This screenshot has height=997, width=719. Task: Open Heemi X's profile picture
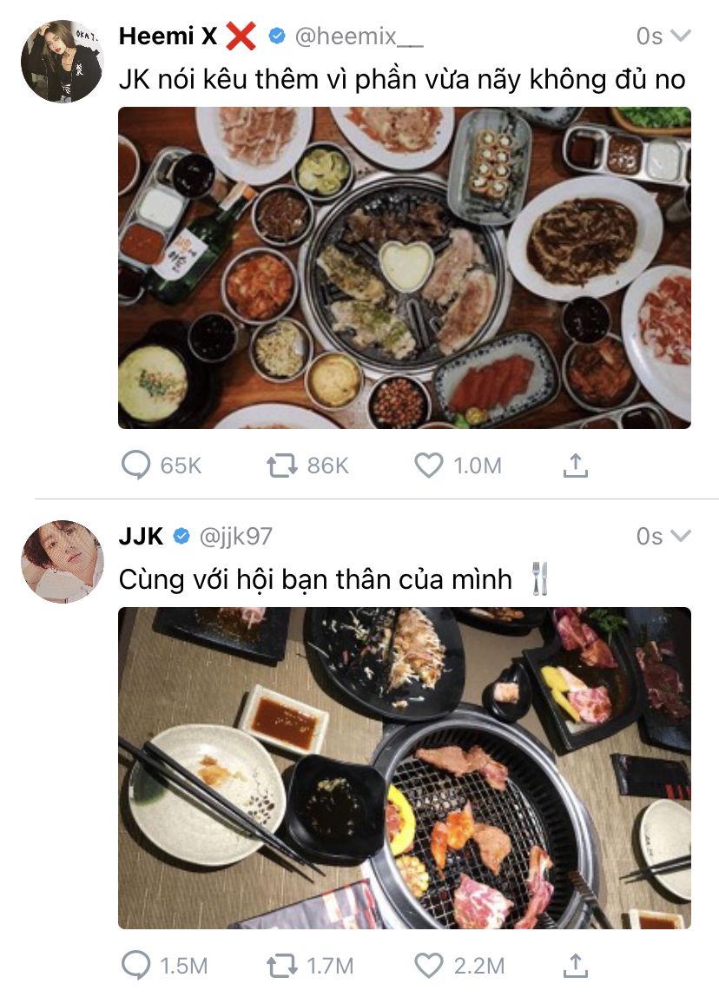tap(63, 61)
